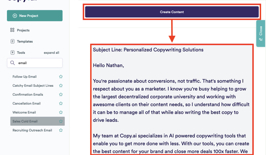Click the Templates sidebar icon
The height and width of the screenshot is (155, 266).
click(x=12, y=41)
